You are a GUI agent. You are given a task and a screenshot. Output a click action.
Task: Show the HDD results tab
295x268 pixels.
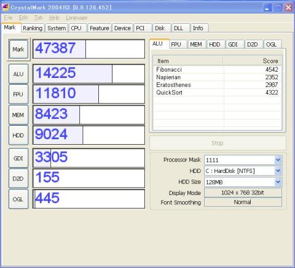[216, 44]
